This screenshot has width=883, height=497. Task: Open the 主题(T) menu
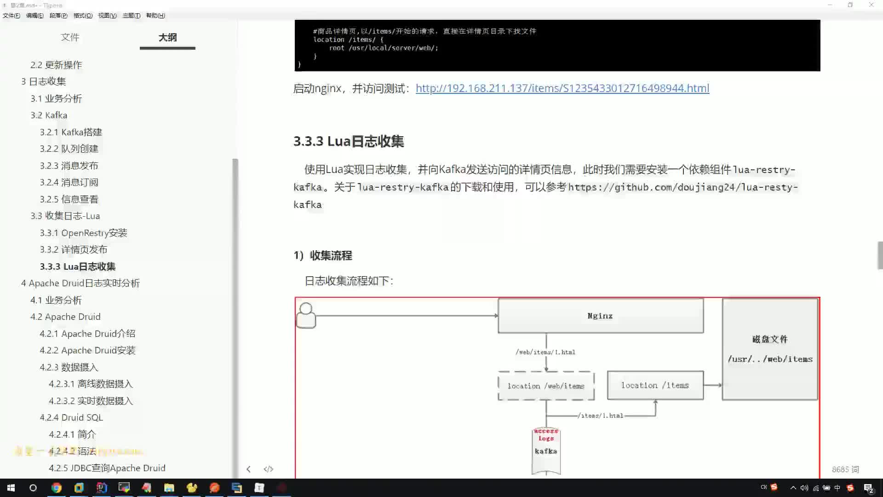[132, 16]
